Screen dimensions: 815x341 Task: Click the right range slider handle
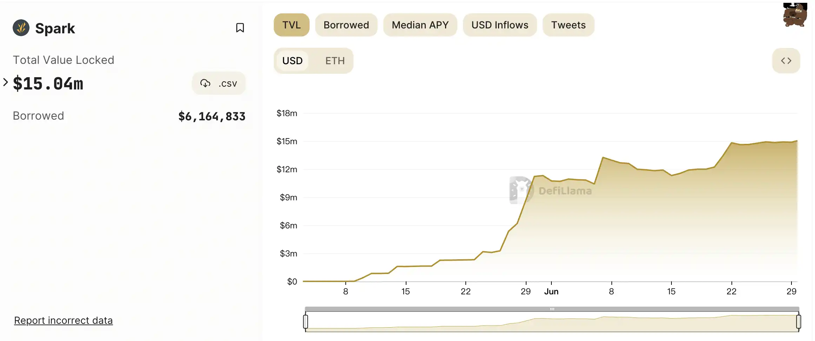click(x=799, y=321)
